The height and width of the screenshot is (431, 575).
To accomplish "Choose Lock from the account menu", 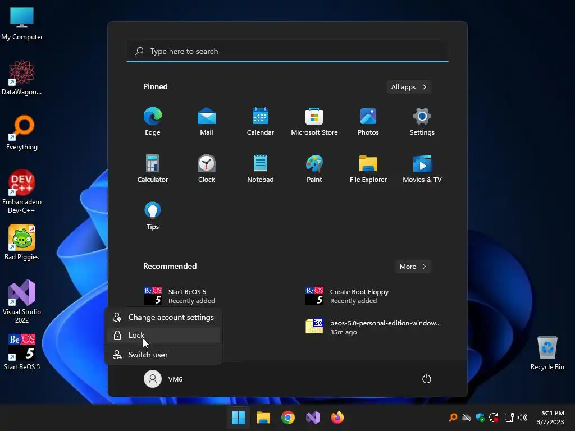I will pyautogui.click(x=163, y=335).
